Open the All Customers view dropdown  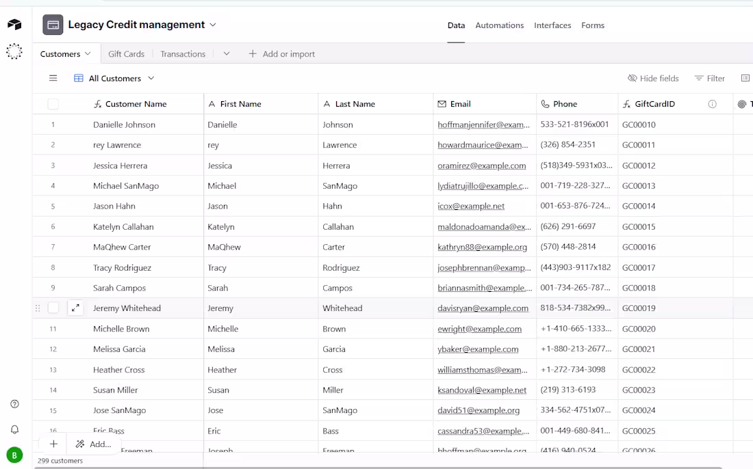click(151, 78)
